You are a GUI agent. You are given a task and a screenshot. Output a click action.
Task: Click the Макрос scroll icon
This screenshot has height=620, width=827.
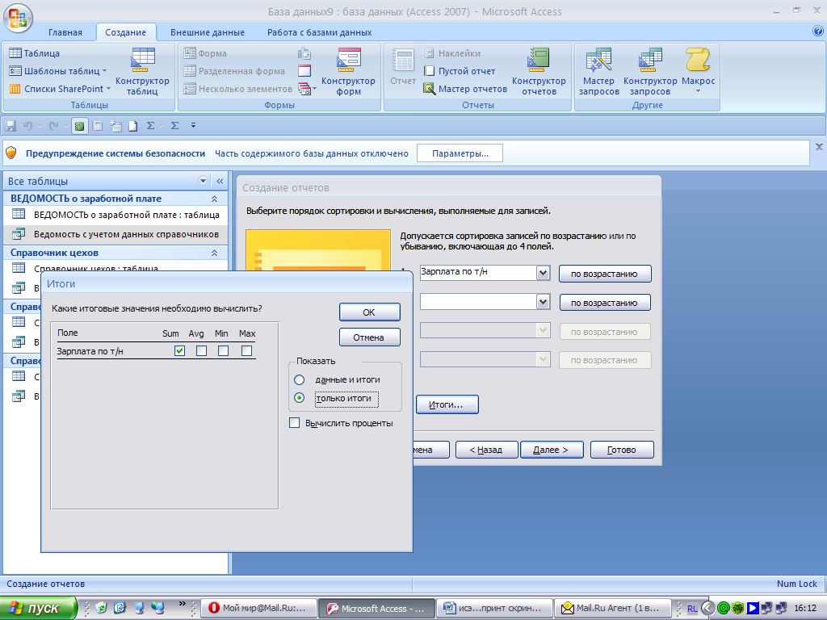698,60
